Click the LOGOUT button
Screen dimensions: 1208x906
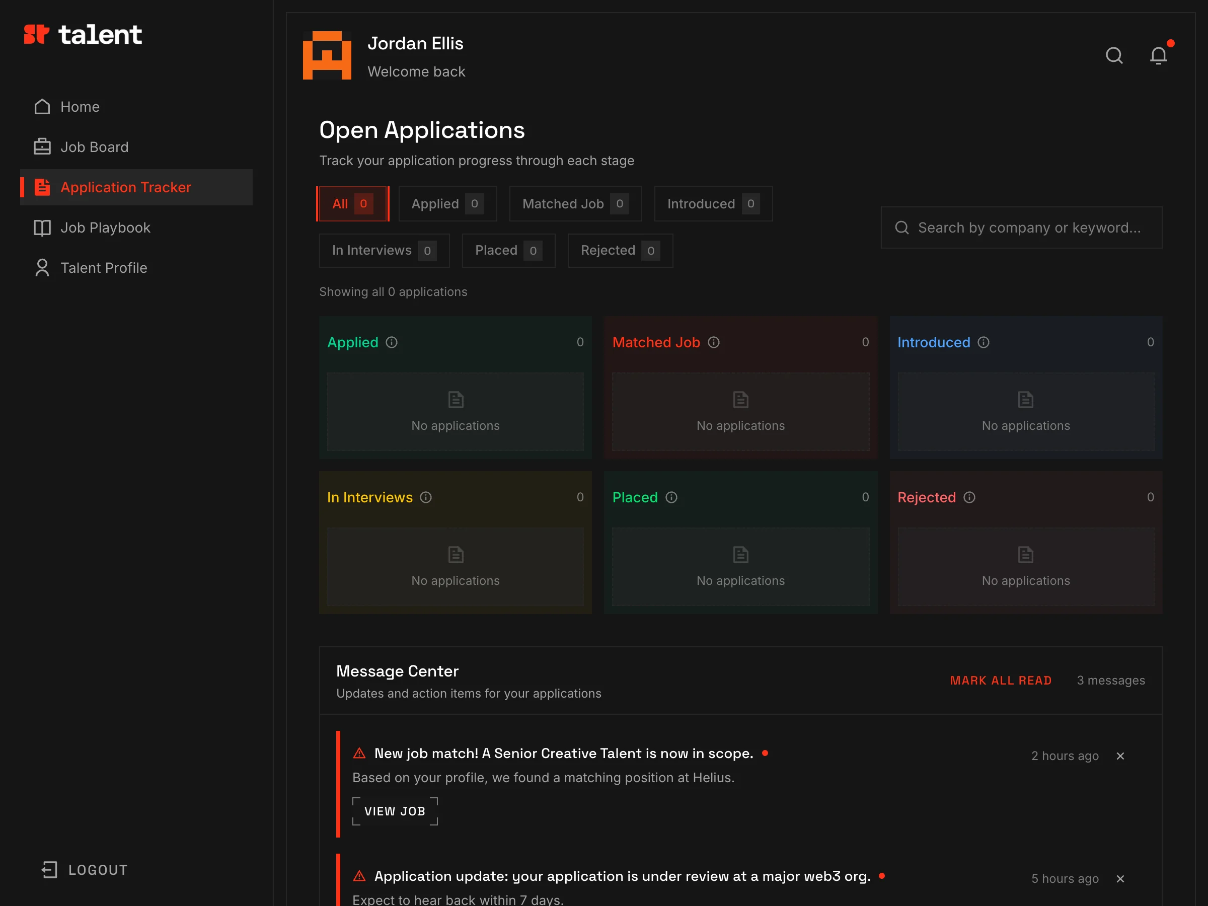click(x=84, y=870)
